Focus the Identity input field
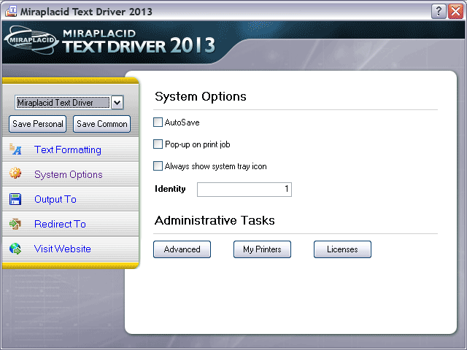Viewport: 467px width, 350px height. tap(244, 190)
